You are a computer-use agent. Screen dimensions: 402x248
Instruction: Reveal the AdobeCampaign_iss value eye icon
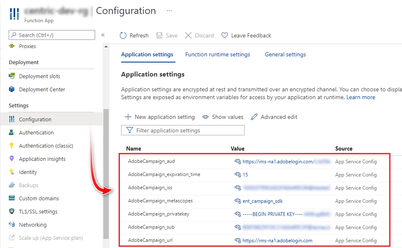click(238, 188)
